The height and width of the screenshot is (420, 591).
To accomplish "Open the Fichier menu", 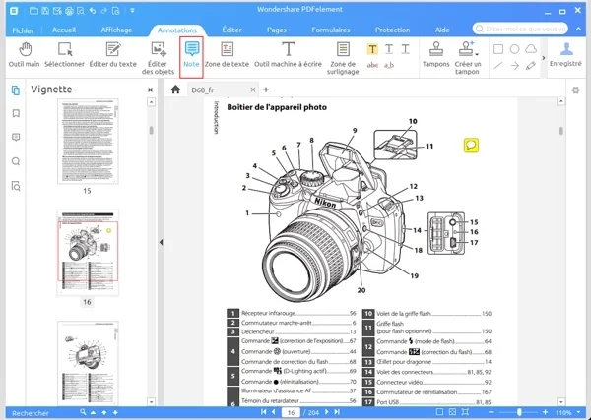I will click(x=23, y=30).
